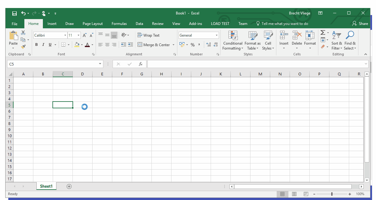Open the Review tab
376x200 pixels.
point(158,23)
